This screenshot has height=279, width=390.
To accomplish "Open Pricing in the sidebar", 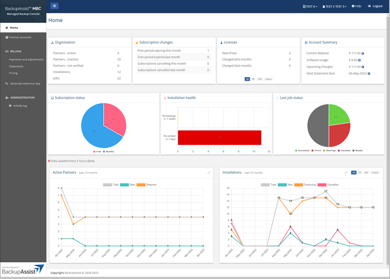I will [x=13, y=73].
